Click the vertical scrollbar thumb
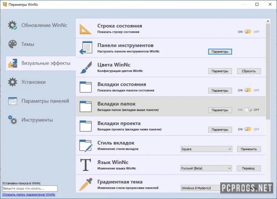 pyautogui.click(x=268, y=72)
